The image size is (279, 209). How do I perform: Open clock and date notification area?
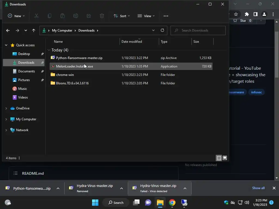pos(260,202)
